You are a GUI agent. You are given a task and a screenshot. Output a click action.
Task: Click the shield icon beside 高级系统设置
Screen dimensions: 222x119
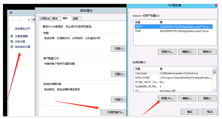point(12,46)
